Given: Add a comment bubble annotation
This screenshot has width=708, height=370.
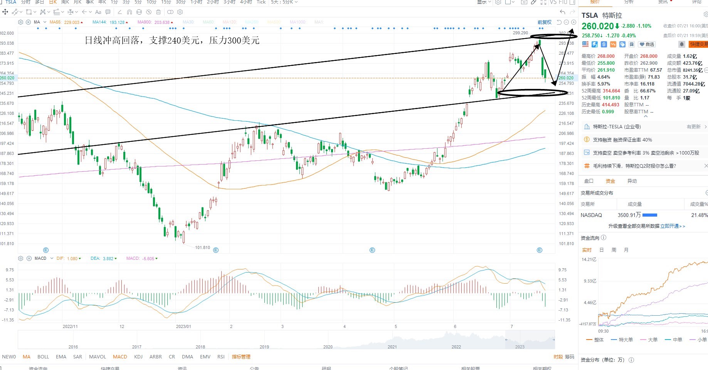Looking at the screenshot, I should (108, 12).
